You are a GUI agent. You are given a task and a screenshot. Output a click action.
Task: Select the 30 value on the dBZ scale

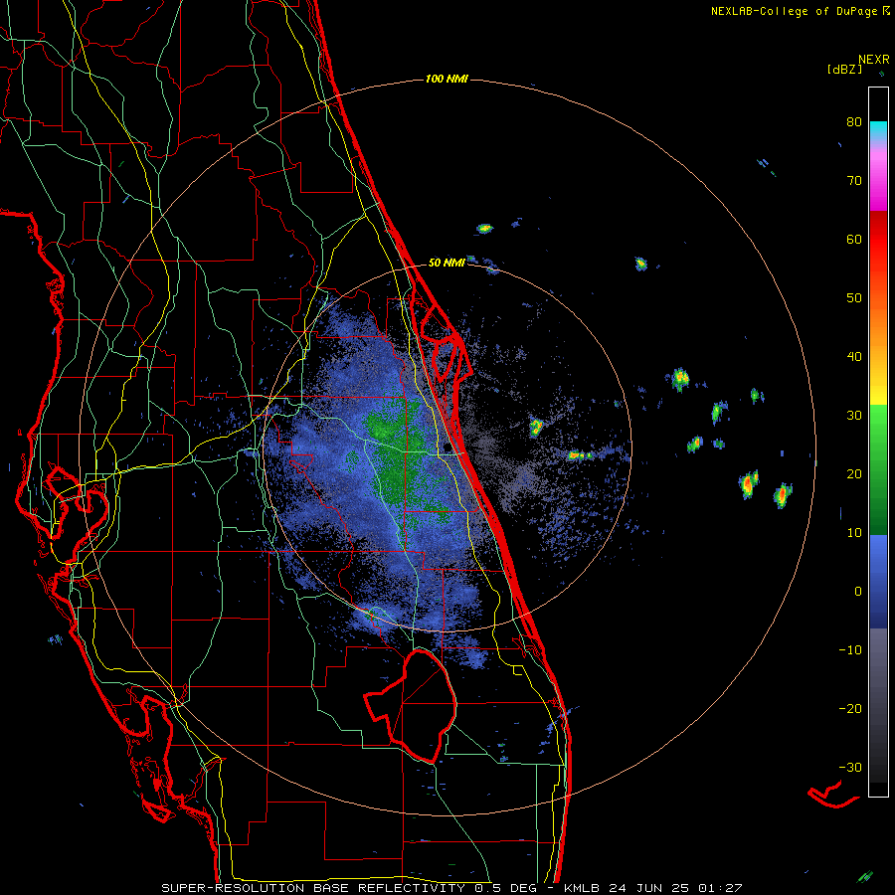854,416
